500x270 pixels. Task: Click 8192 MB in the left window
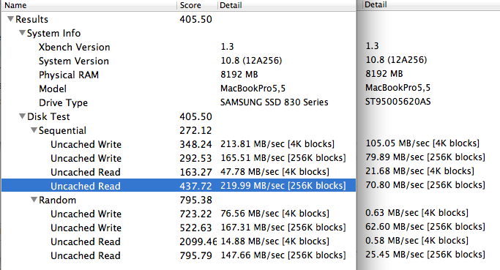pyautogui.click(x=239, y=75)
